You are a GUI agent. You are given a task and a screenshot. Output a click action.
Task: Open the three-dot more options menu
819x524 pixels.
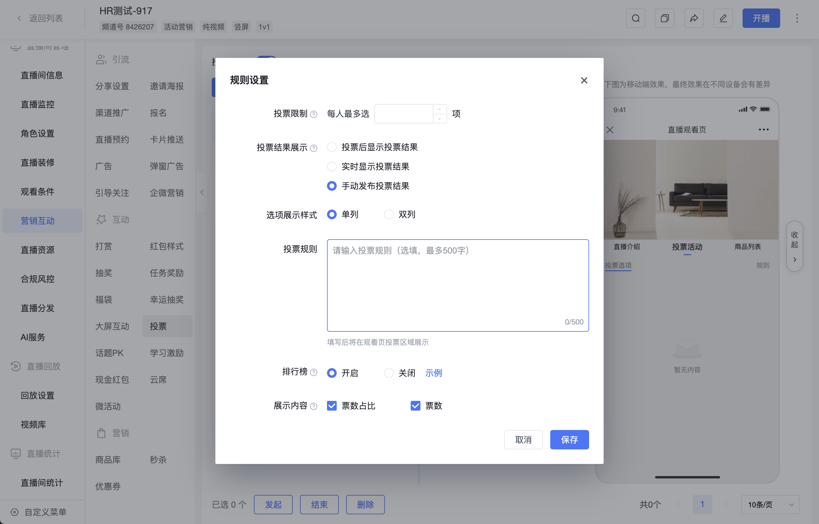pos(797,18)
